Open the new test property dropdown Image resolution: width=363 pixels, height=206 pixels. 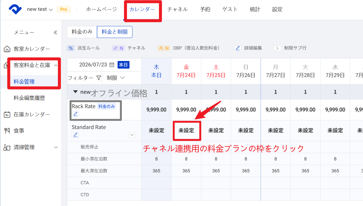tap(40, 9)
